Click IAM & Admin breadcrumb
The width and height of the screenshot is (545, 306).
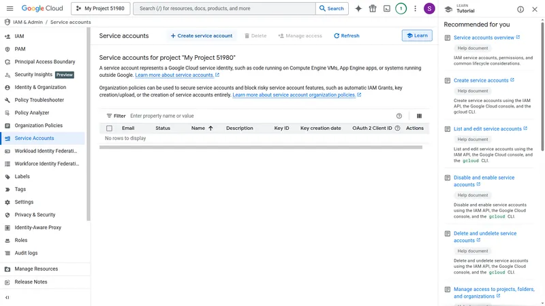tap(28, 22)
